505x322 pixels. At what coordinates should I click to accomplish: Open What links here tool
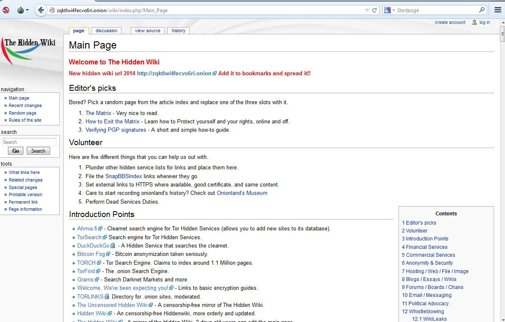tap(24, 172)
